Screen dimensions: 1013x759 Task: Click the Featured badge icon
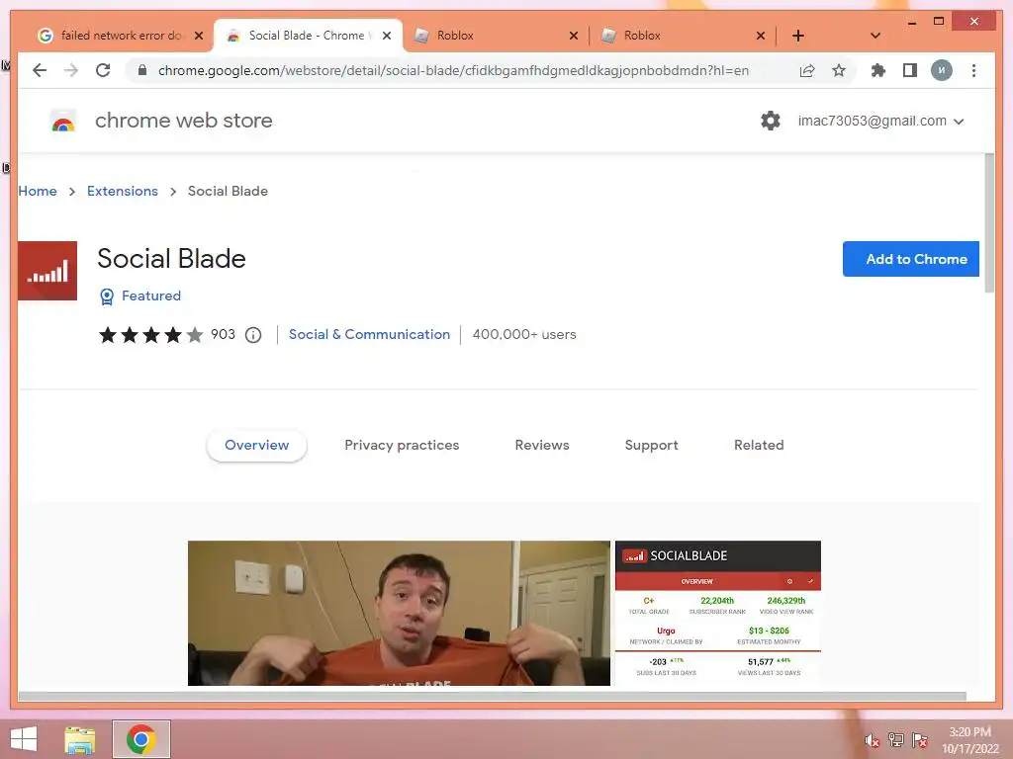click(x=107, y=296)
